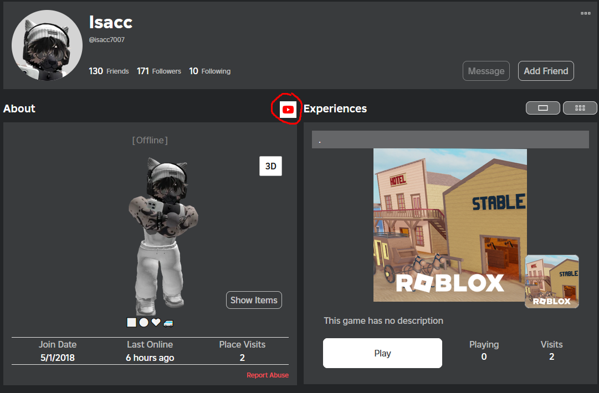Screen dimensions: 599x393
Task: View the 171 Followers list
Action: [159, 71]
